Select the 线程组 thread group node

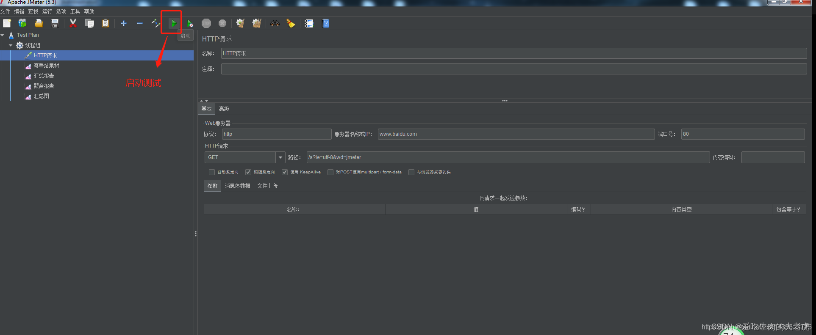33,45
